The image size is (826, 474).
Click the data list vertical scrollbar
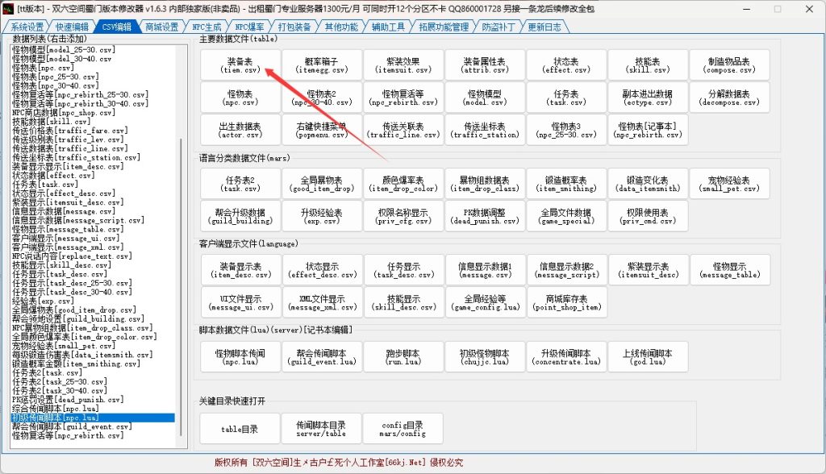click(181, 287)
